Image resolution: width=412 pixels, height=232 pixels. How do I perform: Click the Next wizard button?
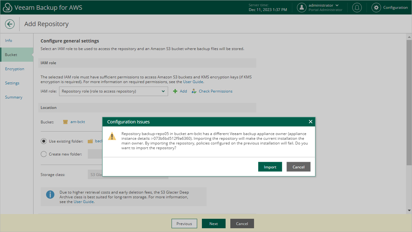[x=214, y=224]
